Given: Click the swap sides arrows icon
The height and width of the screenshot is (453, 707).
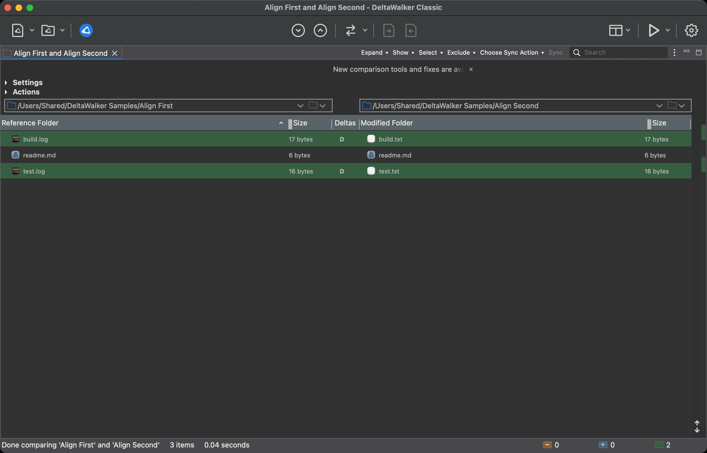Looking at the screenshot, I should 350,30.
